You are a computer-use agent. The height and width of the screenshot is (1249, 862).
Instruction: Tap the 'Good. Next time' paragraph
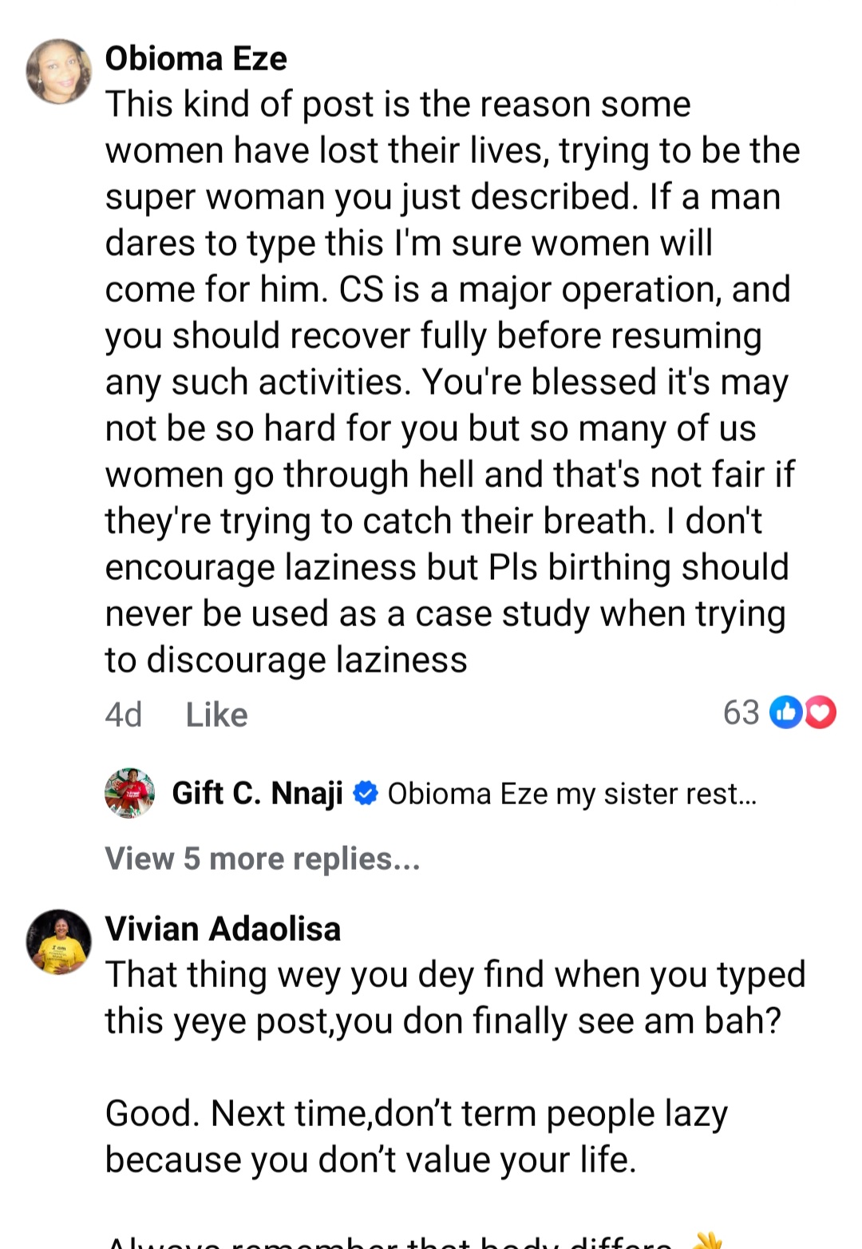416,1136
